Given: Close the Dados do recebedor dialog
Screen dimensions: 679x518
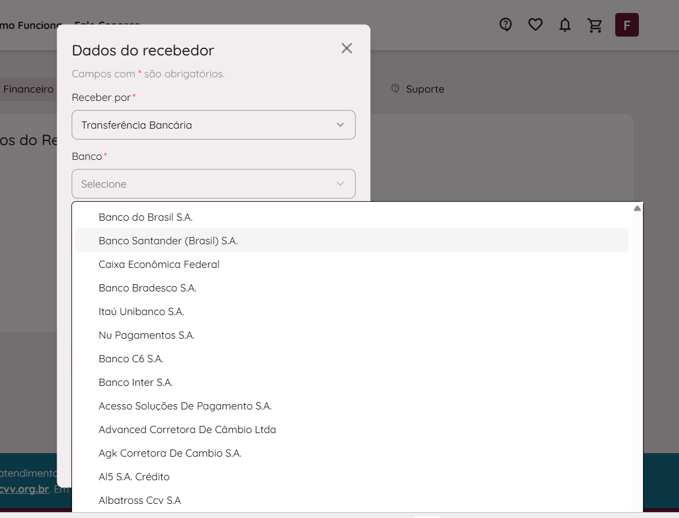Looking at the screenshot, I should (347, 48).
